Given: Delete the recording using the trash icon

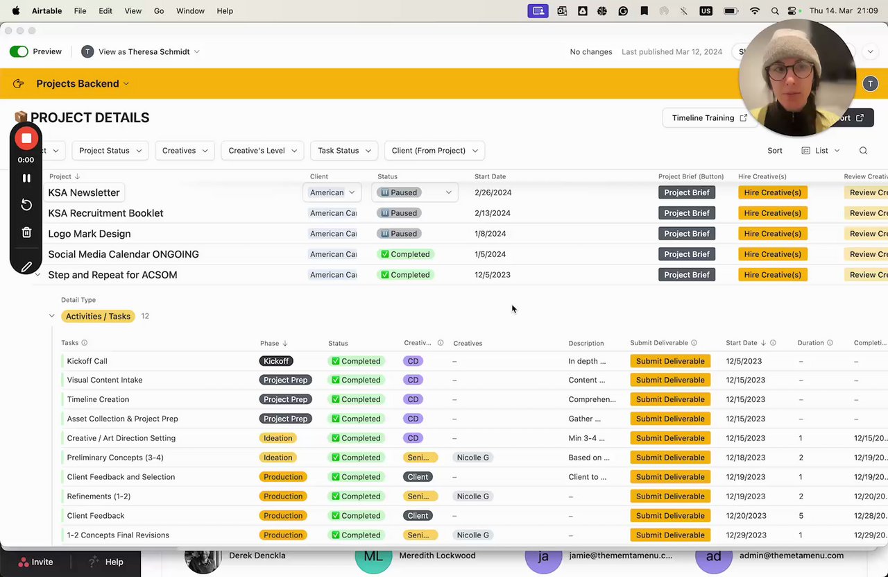Looking at the screenshot, I should pos(26,233).
